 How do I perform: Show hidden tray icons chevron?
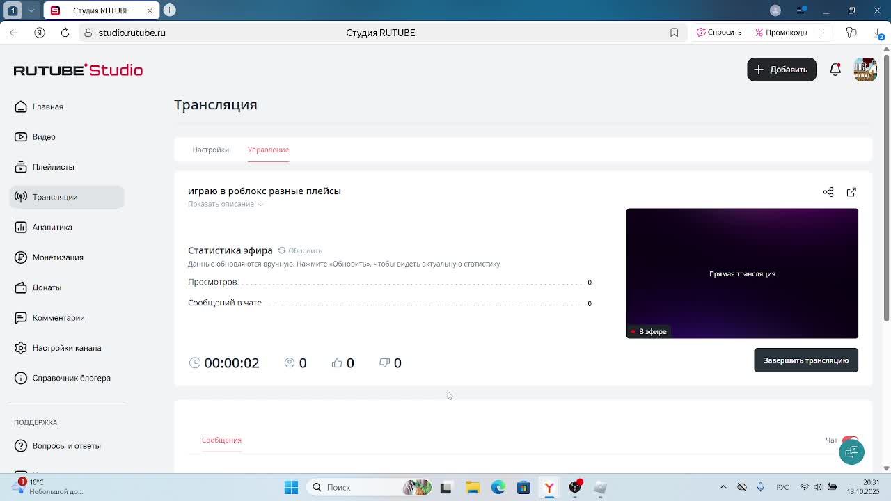[x=723, y=487]
